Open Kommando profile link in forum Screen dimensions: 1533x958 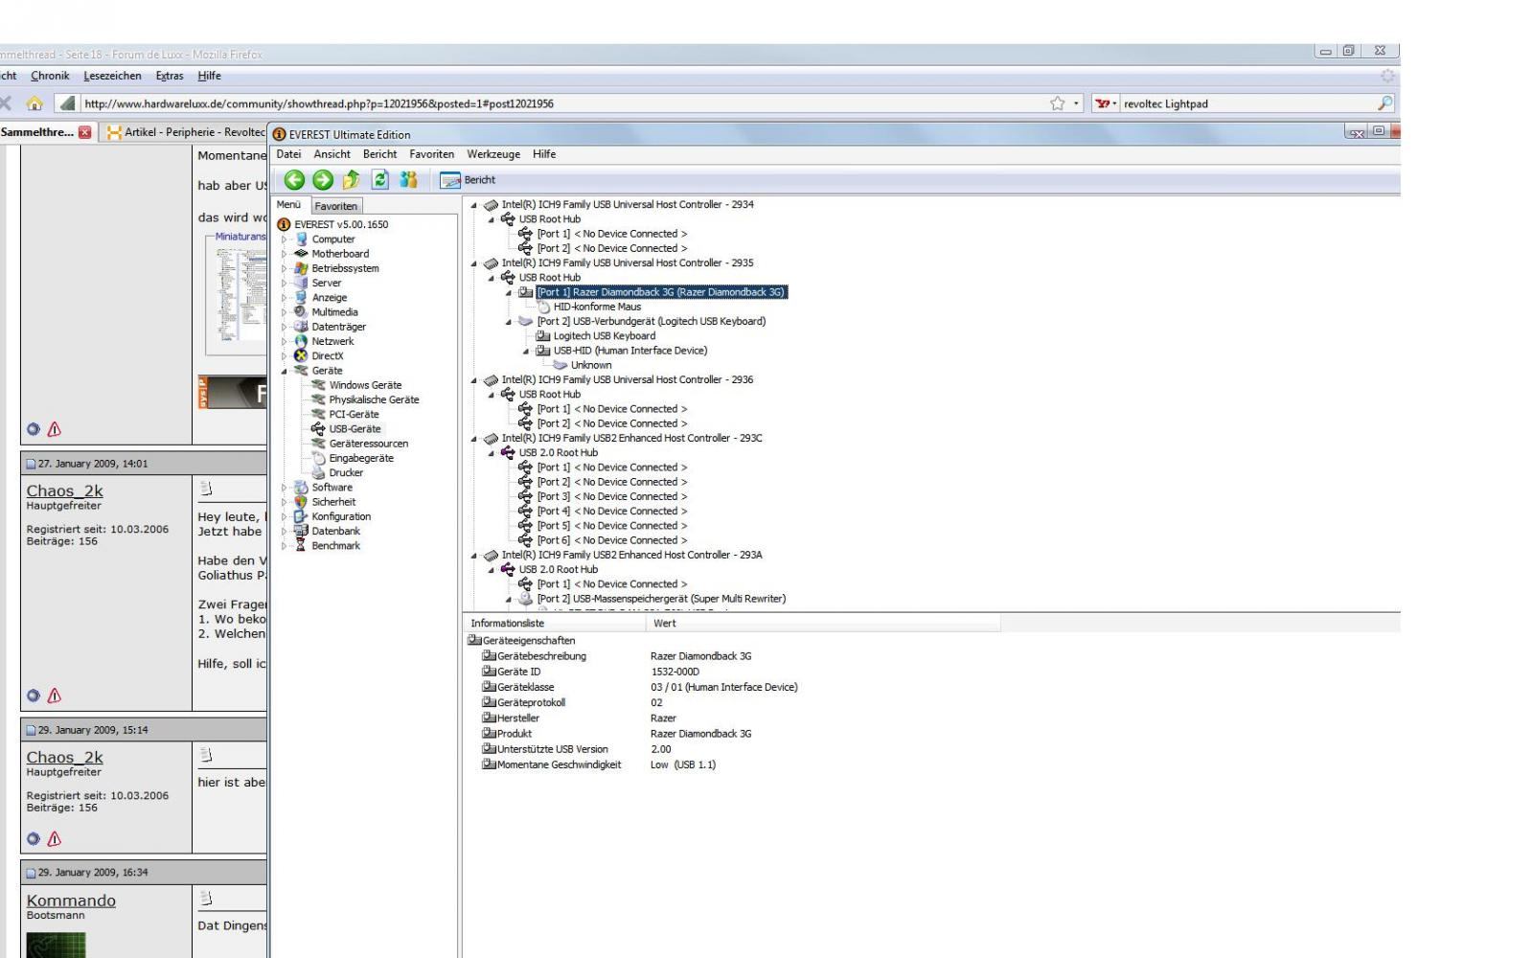click(x=71, y=901)
